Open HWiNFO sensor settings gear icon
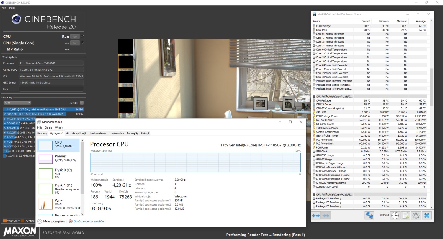Viewport: 443px width, 239px height. 416,215
